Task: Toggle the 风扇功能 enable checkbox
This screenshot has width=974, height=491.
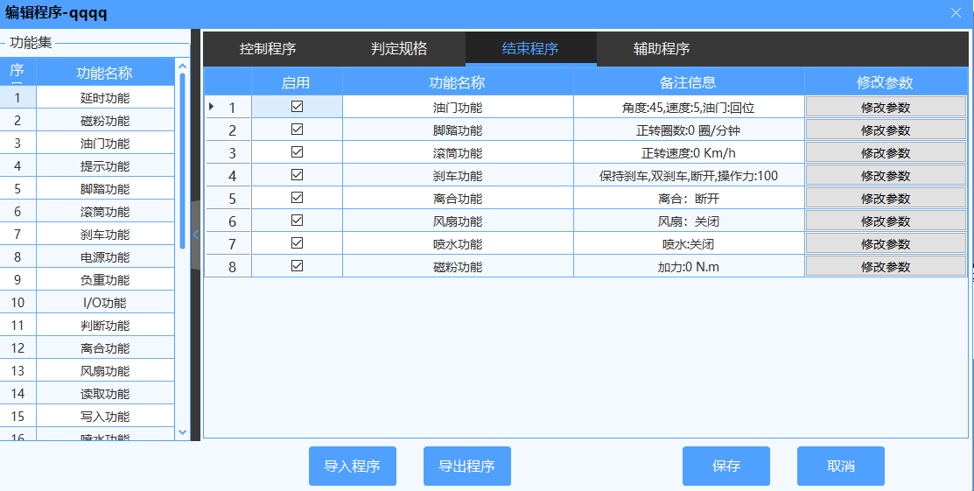Action: click(297, 220)
